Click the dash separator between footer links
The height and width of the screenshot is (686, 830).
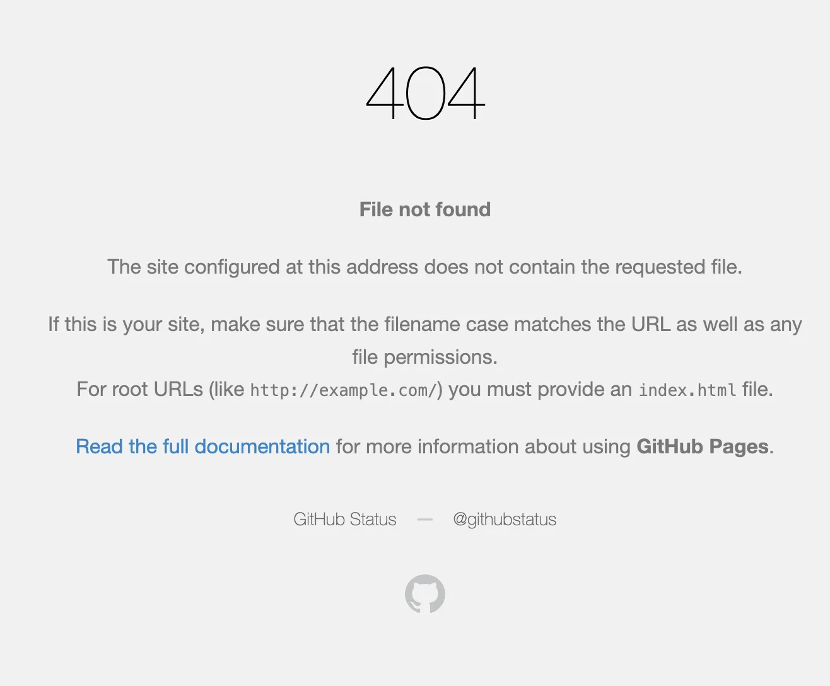pyautogui.click(x=425, y=520)
